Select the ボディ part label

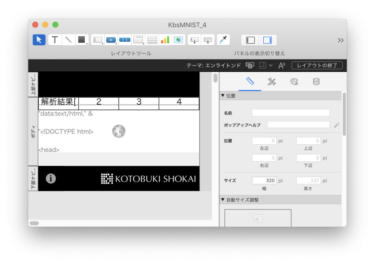pos(33,132)
